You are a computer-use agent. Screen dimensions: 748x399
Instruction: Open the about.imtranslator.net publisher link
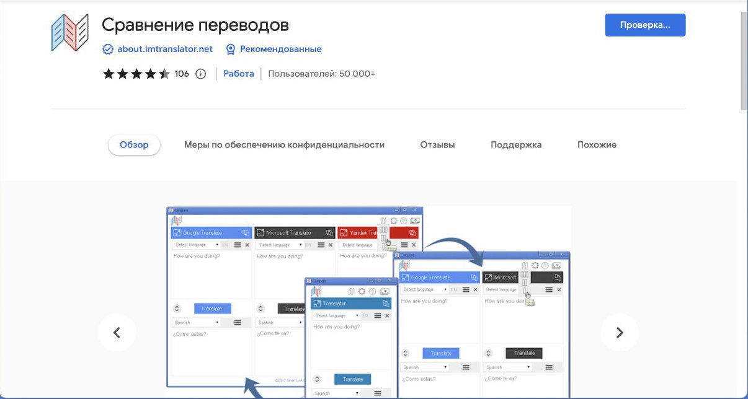point(165,49)
